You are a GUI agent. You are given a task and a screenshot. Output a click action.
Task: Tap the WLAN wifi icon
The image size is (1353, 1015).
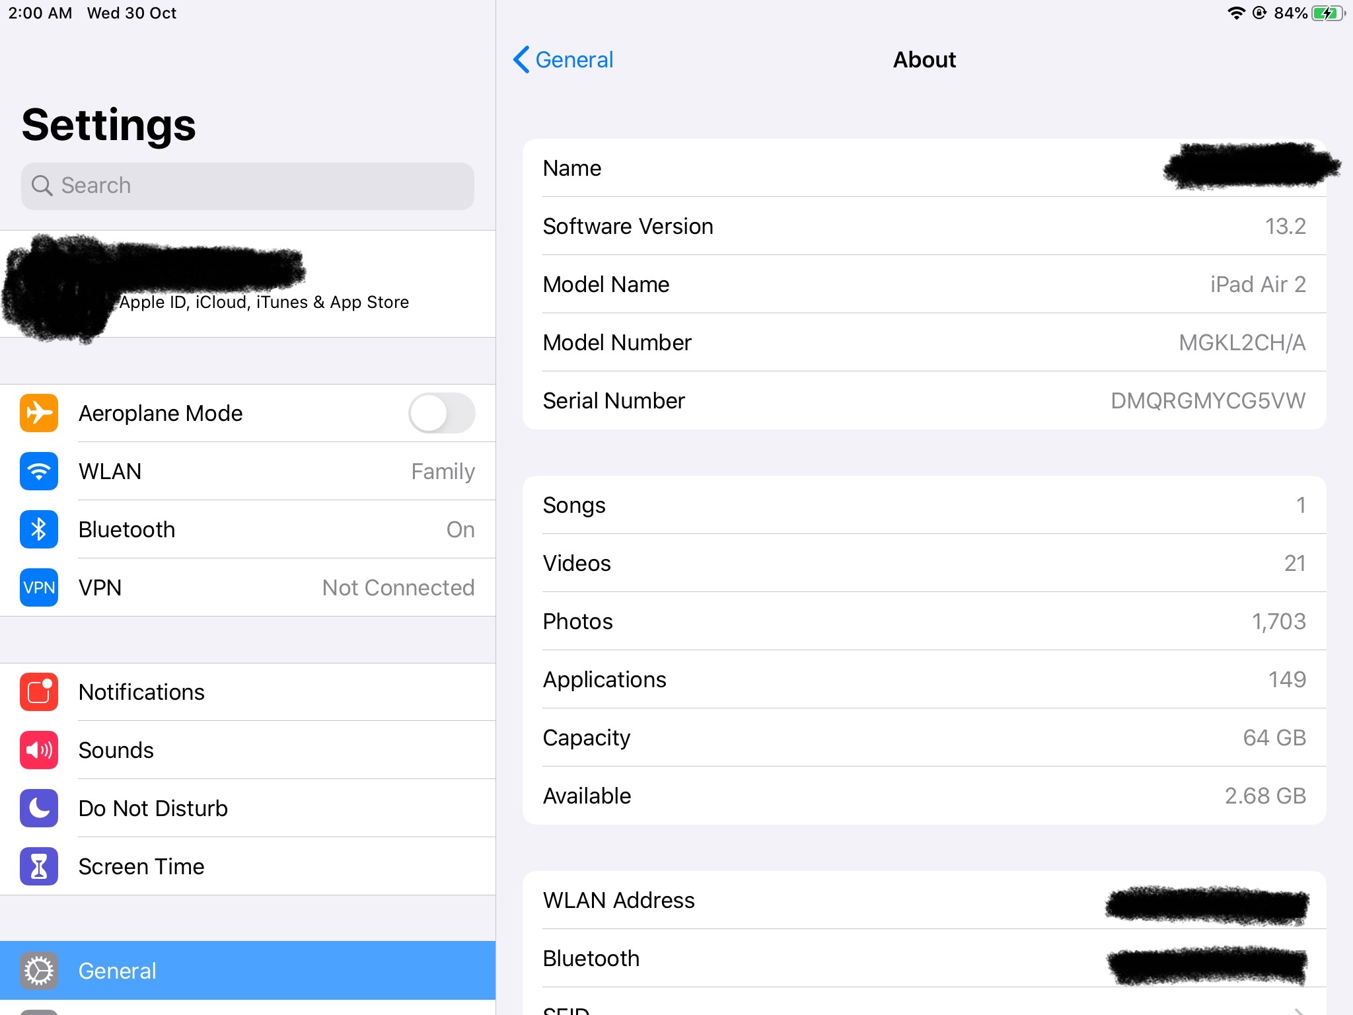[39, 471]
